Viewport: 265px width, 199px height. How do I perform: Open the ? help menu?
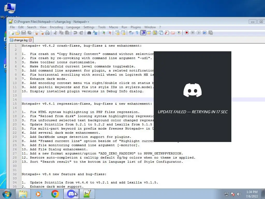click(x=160, y=27)
